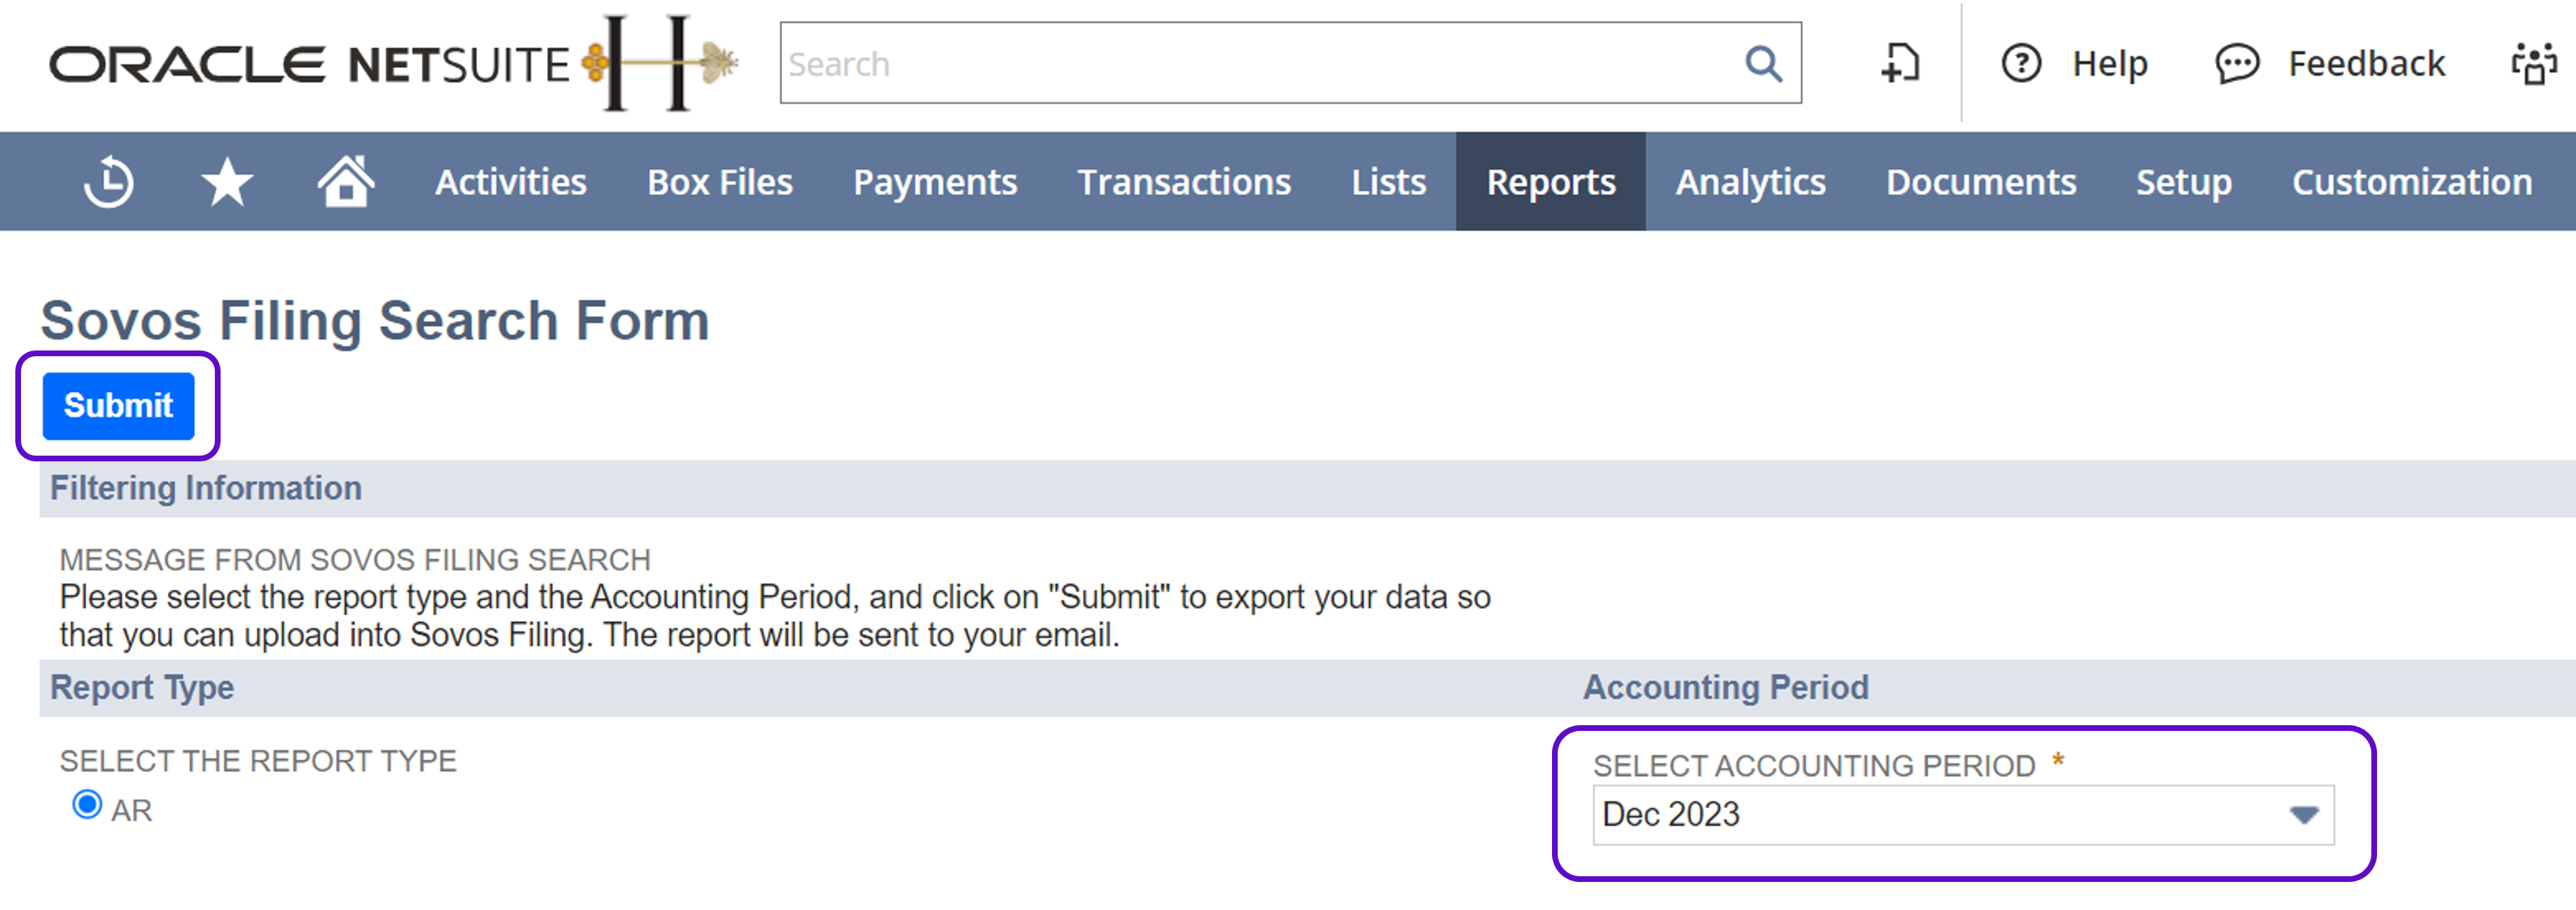This screenshot has height=910, width=2576.
Task: Open the Reports menu
Action: click(1550, 182)
